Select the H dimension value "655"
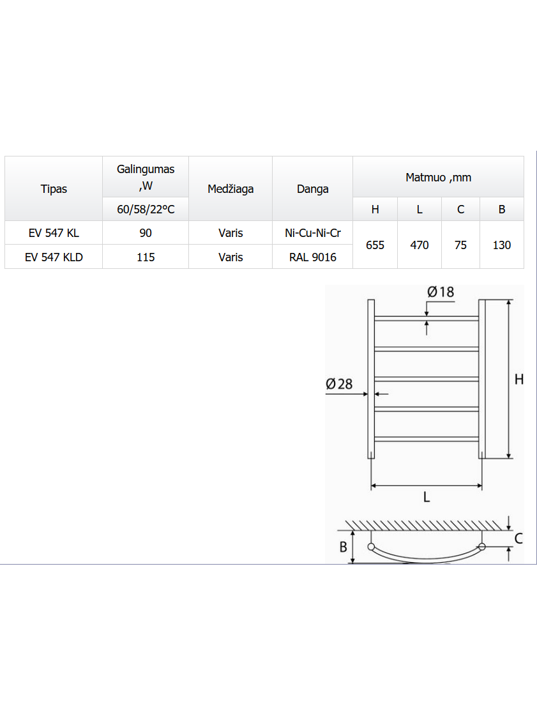Screen dimensions: 537x716 click(x=375, y=245)
